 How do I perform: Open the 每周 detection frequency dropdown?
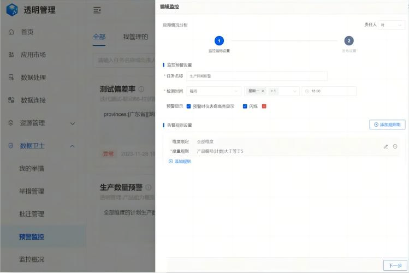tap(214, 91)
